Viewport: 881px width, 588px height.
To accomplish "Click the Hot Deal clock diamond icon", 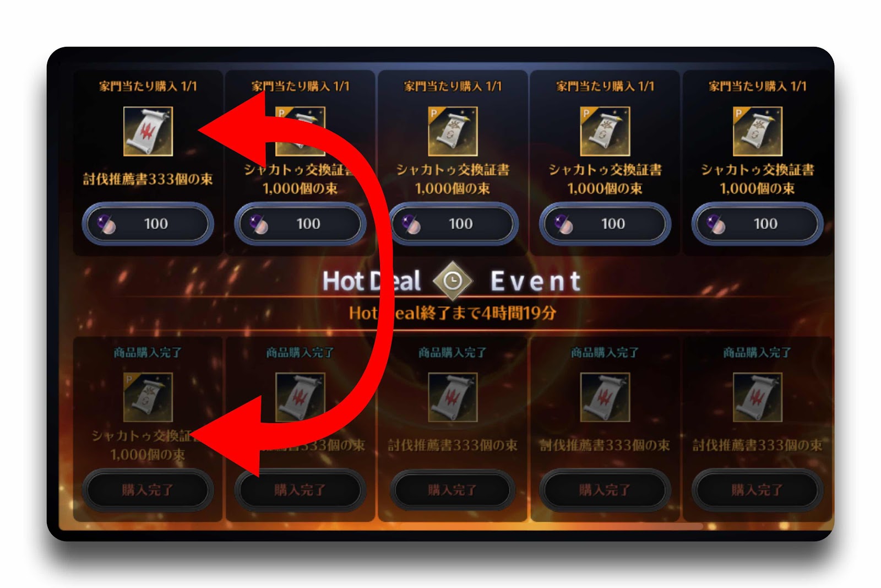I will [x=453, y=281].
